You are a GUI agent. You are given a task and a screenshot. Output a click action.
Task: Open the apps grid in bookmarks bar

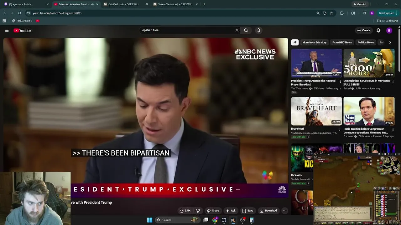(x=4, y=21)
